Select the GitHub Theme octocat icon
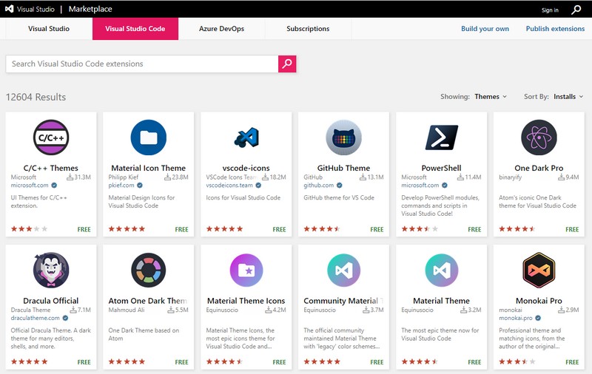 click(x=343, y=137)
